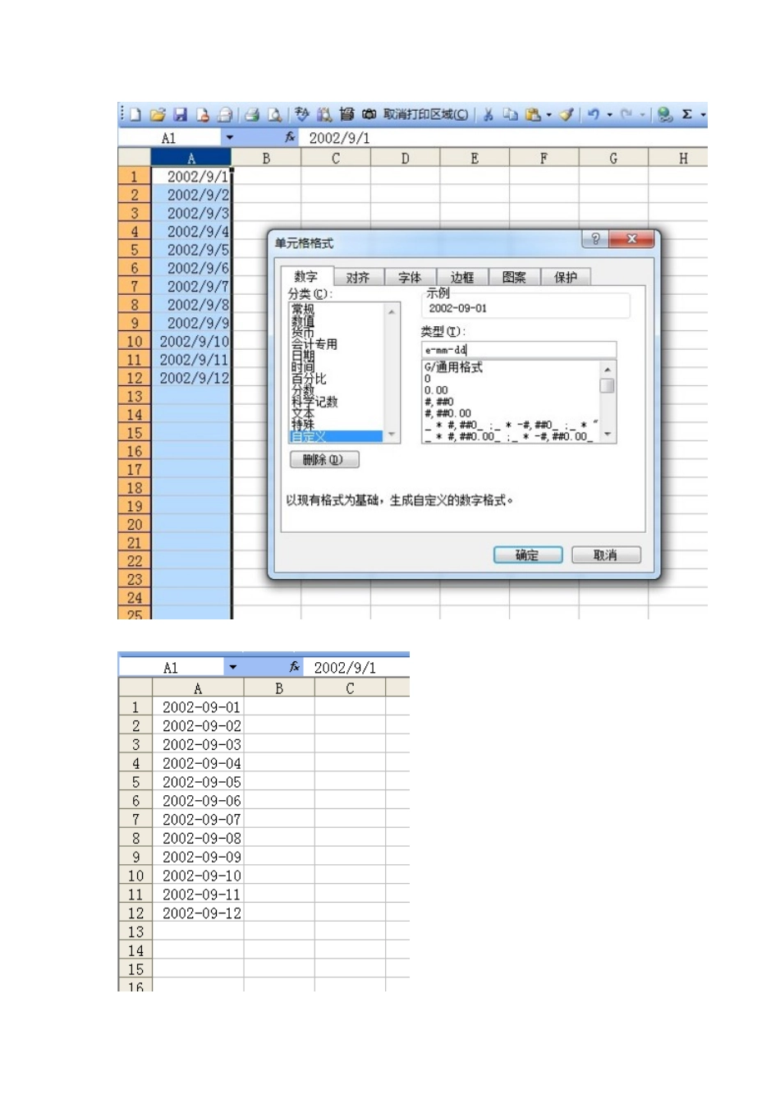This screenshot has width=780, height=1104.
Task: Cancel the dialog with 取消
Action: [x=606, y=555]
